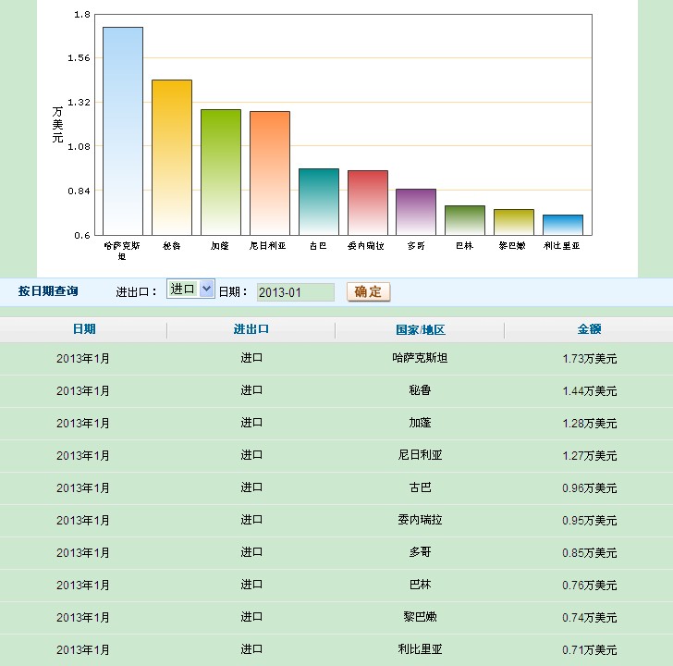Click the orange 尼日利亚 bar in chart

[x=270, y=173]
